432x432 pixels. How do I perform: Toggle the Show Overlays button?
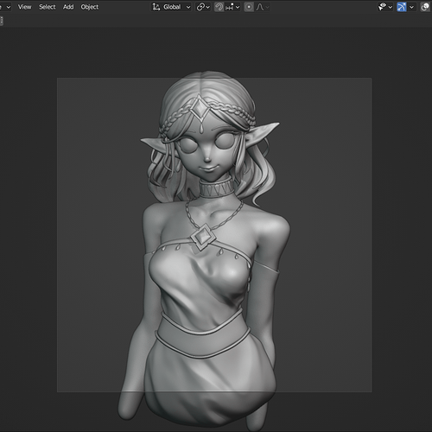[425, 7]
